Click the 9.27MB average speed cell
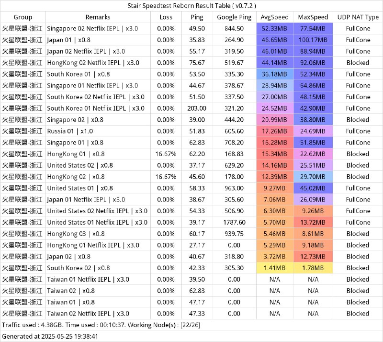The image size is (383, 342). (x=275, y=188)
